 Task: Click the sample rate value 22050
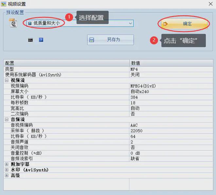pos(136,131)
